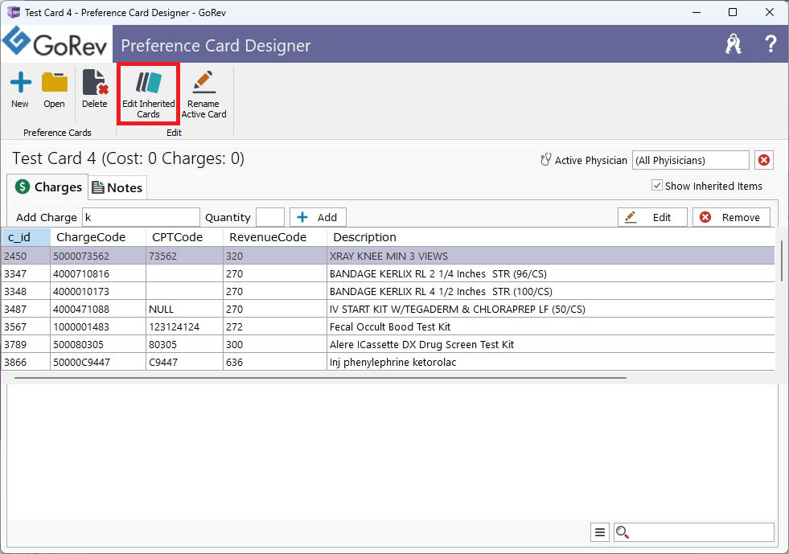
Task: Click revenue code 636 cell
Action: coord(275,362)
